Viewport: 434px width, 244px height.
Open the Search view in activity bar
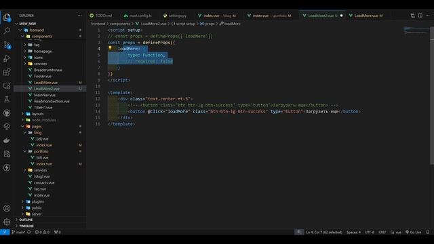(x=7, y=30)
